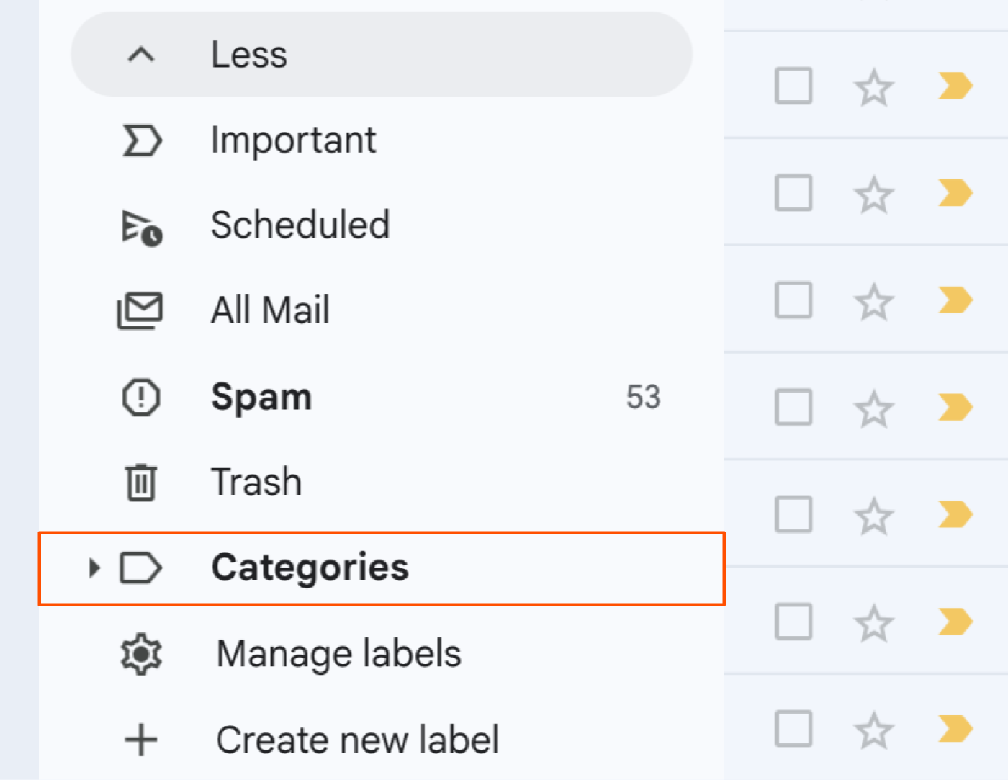This screenshot has height=780, width=1008.
Task: Check the first email's selection checkbox
Action: click(793, 86)
